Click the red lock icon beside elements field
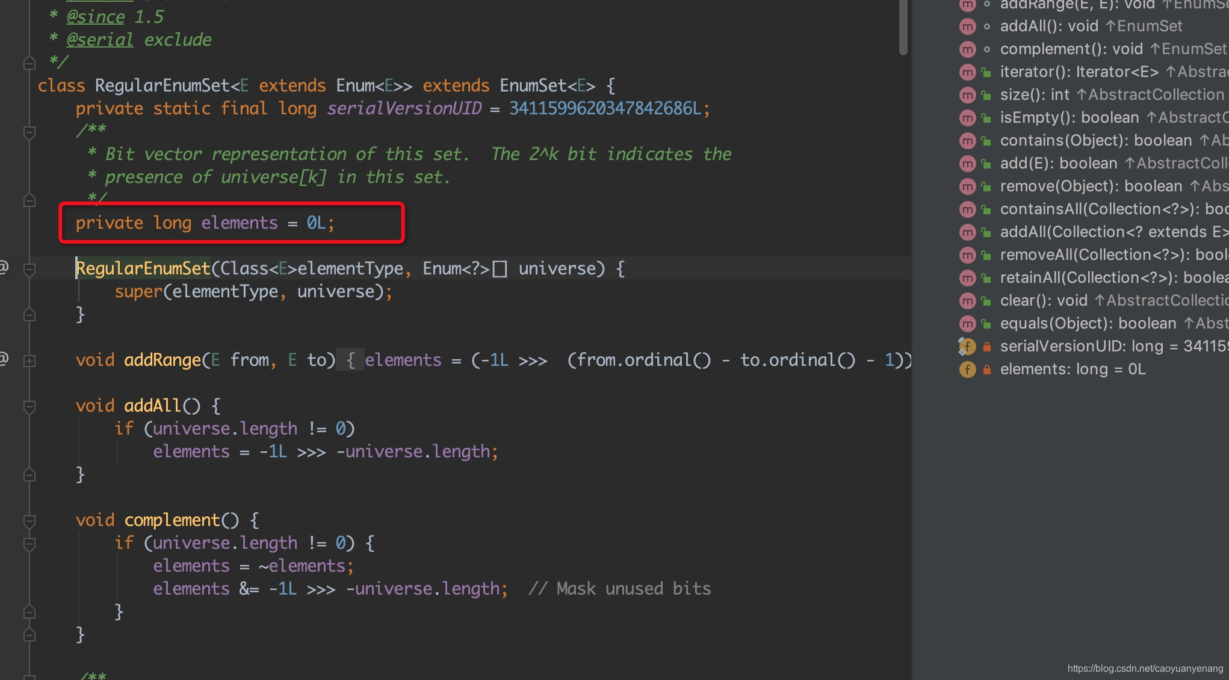This screenshot has width=1229, height=680. coord(987,369)
